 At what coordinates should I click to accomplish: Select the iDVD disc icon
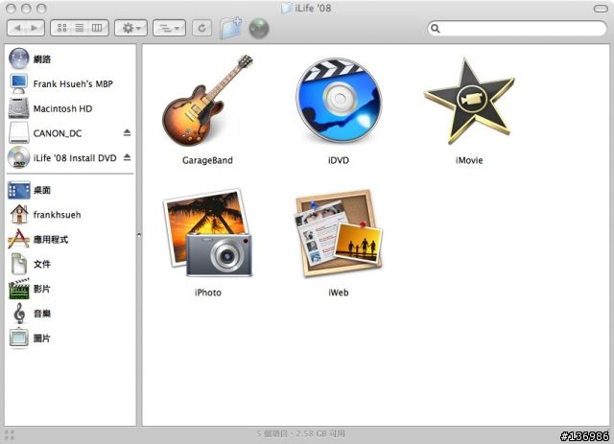point(339,101)
